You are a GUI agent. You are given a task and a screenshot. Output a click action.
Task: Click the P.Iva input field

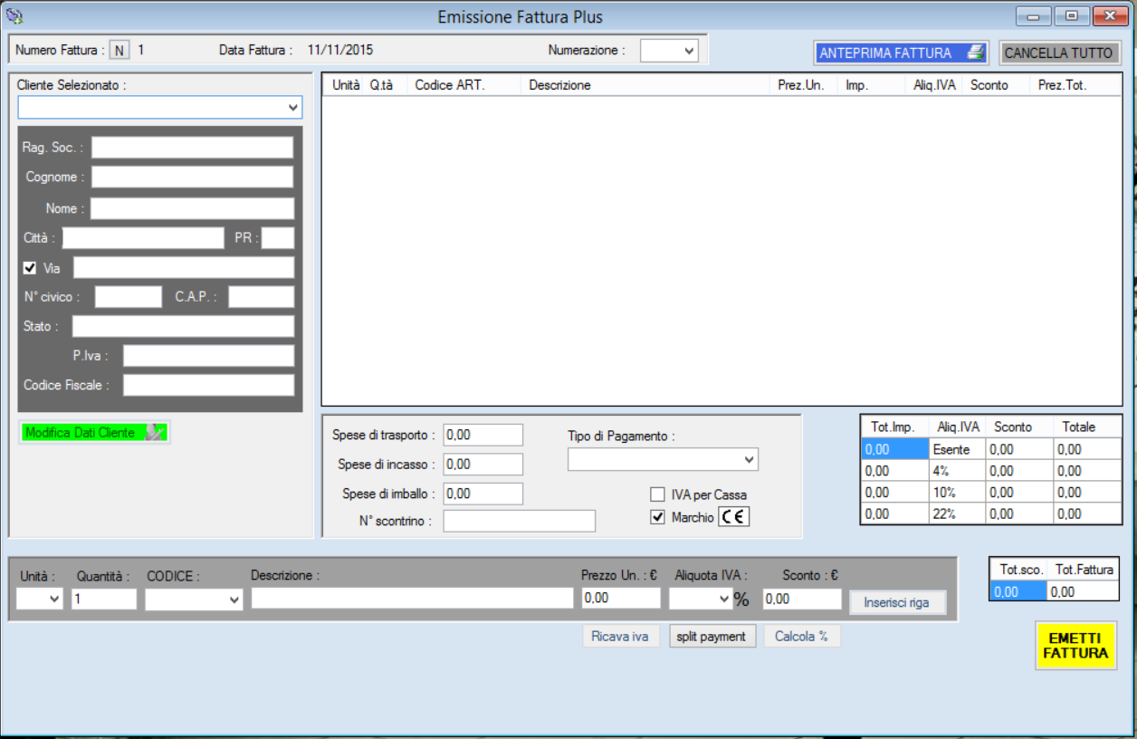[208, 356]
